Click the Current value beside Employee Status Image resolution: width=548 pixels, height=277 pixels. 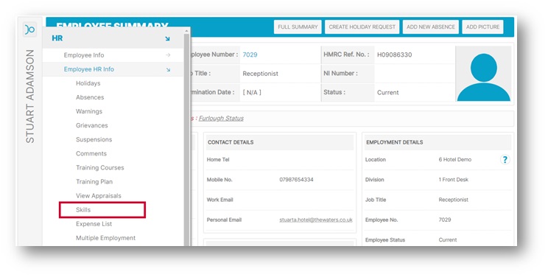[448, 240]
